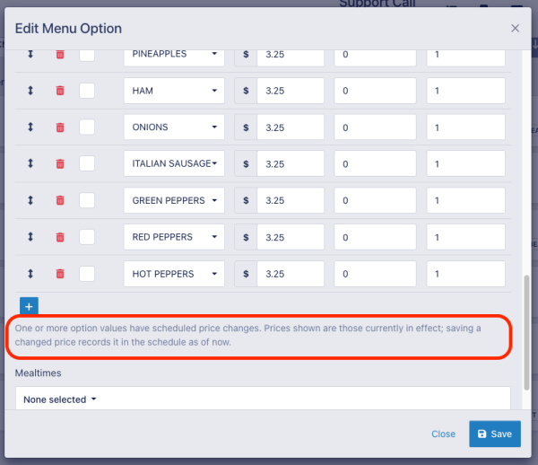The width and height of the screenshot is (538, 465).
Task: Open the HOT PEPPERS option dropdown
Action: 174,274
